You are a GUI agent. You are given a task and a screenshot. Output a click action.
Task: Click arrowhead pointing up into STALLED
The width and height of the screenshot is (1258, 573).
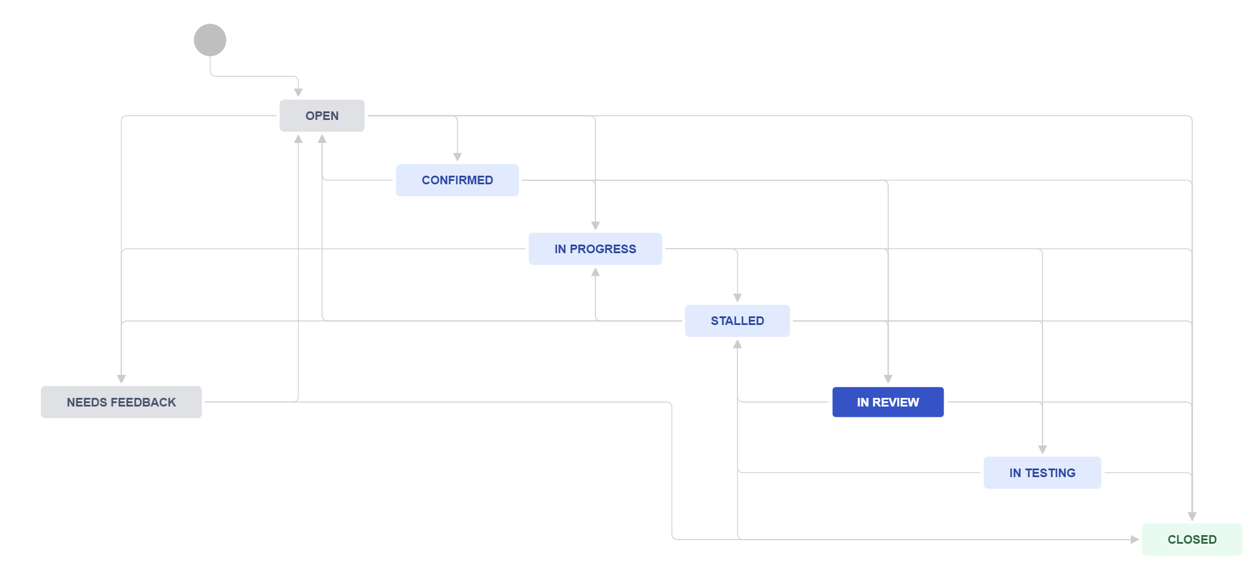737,344
